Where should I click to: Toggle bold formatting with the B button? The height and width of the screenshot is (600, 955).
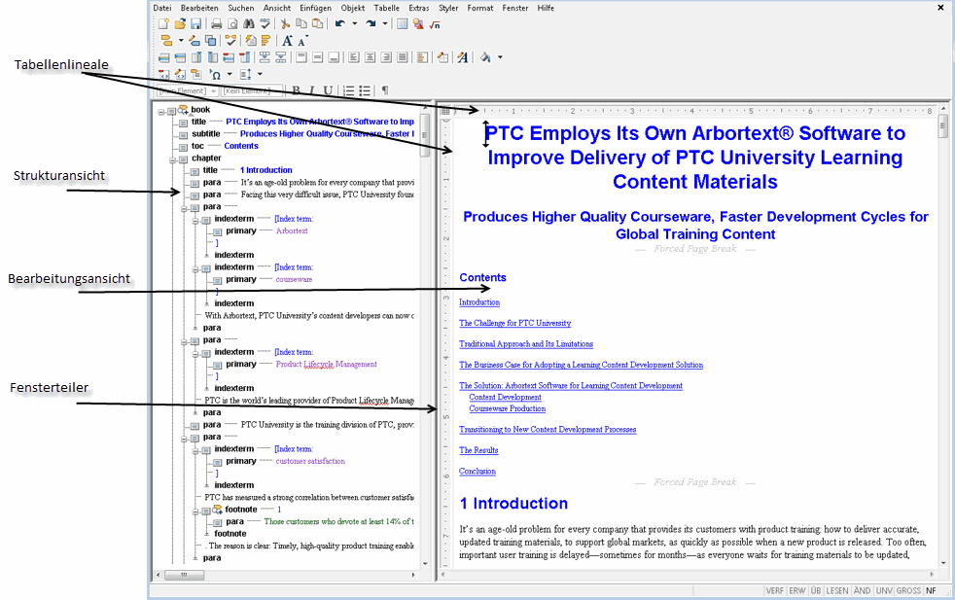(296, 90)
